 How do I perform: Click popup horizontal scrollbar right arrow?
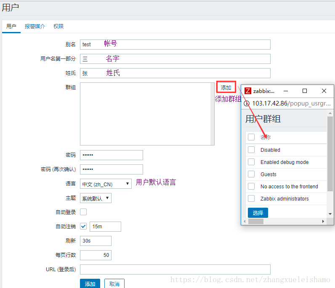point(323,222)
